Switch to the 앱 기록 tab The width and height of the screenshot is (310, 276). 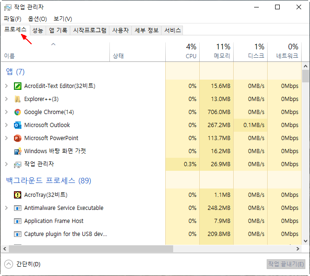point(58,30)
